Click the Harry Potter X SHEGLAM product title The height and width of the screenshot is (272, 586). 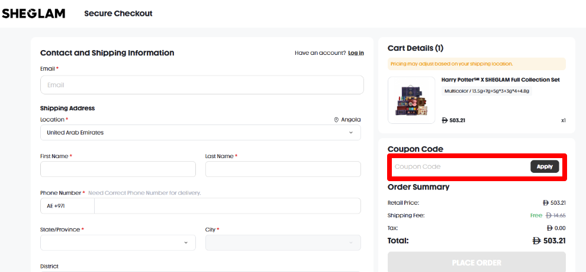[500, 80]
